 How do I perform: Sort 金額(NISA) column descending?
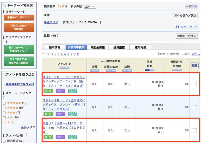coord(113,71)
